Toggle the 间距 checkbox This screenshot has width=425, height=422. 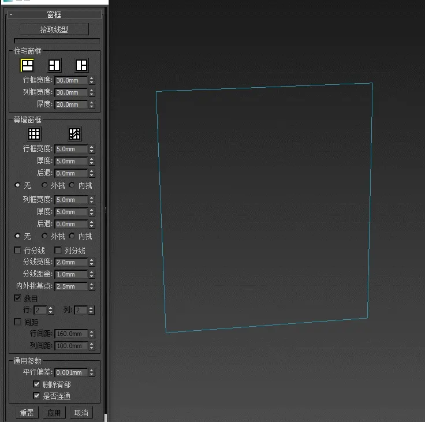pos(18,322)
